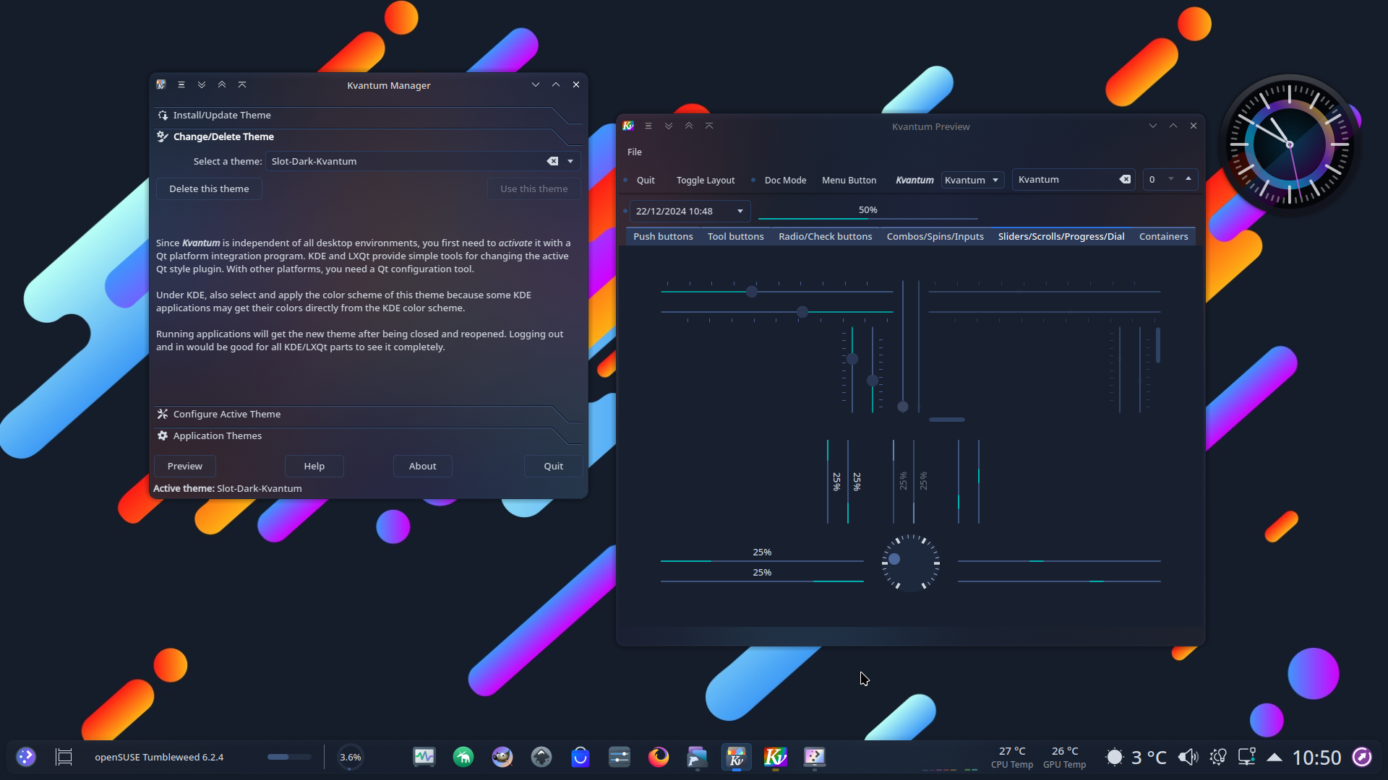
Task: Expand the Application Themes section
Action: [x=367, y=435]
